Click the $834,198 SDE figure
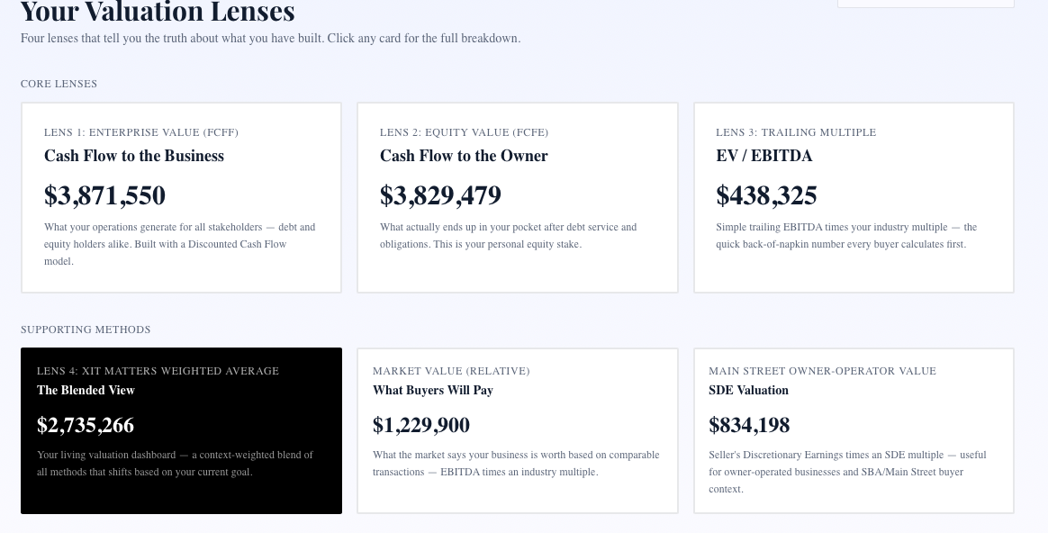The height and width of the screenshot is (533, 1048). coord(749,425)
